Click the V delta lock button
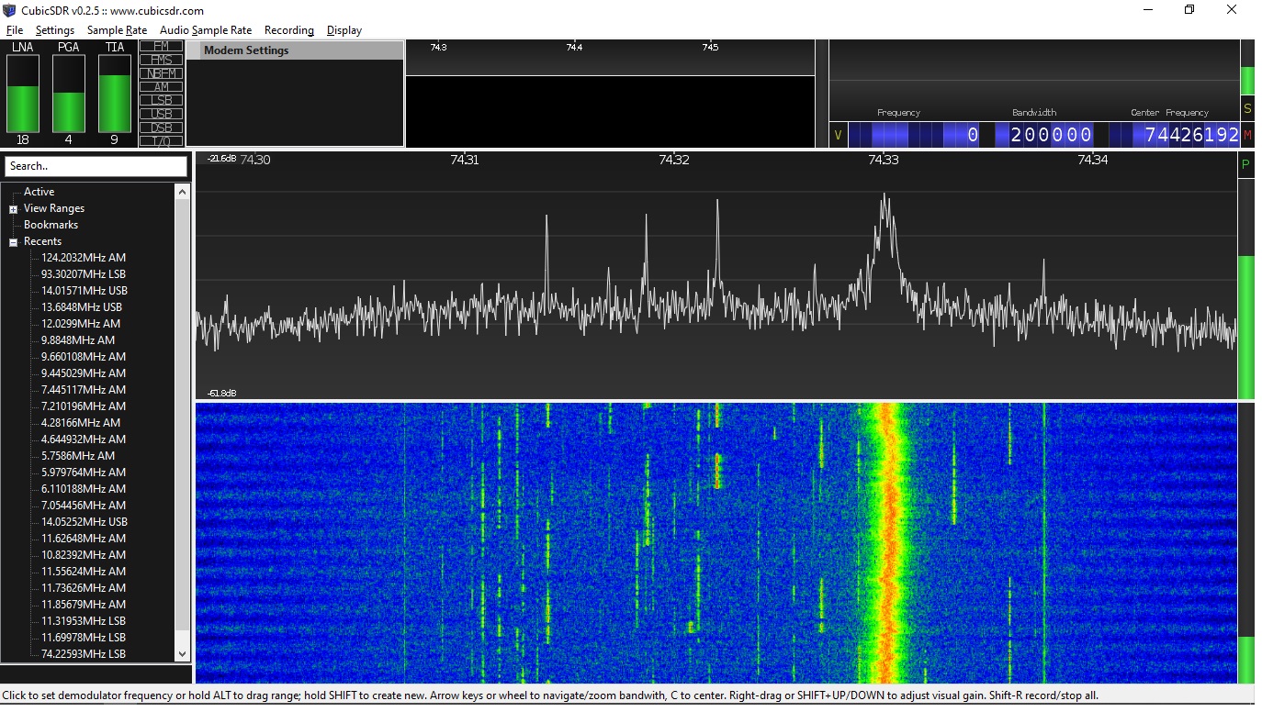The width and height of the screenshot is (1262, 712). point(837,136)
